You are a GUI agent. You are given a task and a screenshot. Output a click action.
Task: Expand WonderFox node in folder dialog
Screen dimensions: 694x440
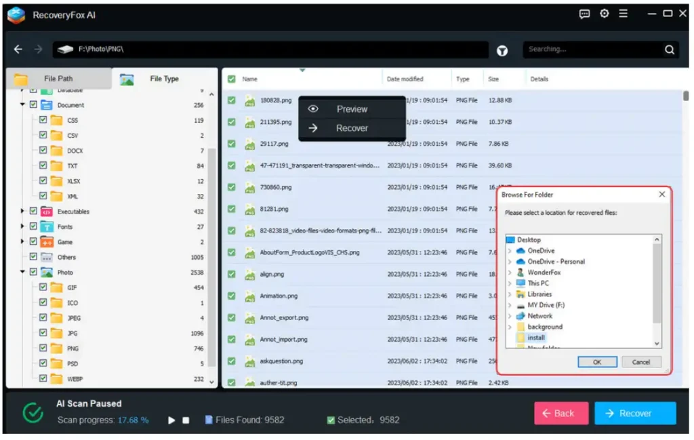[x=510, y=273]
